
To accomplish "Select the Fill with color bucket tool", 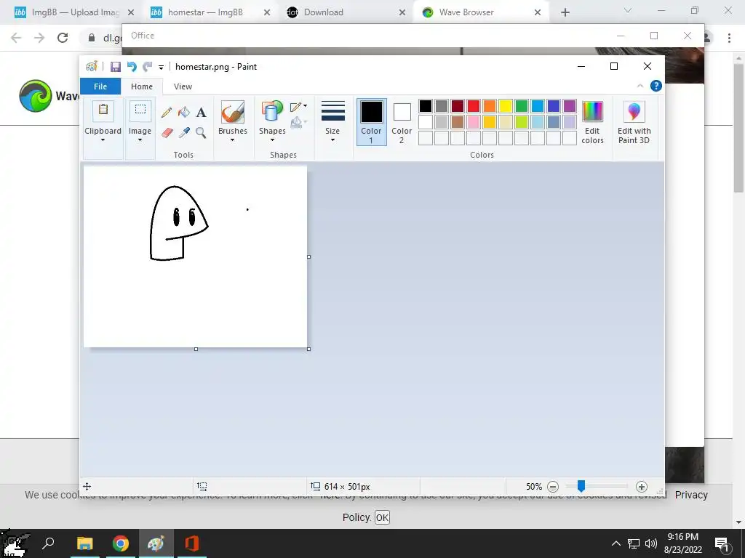I will (x=184, y=113).
